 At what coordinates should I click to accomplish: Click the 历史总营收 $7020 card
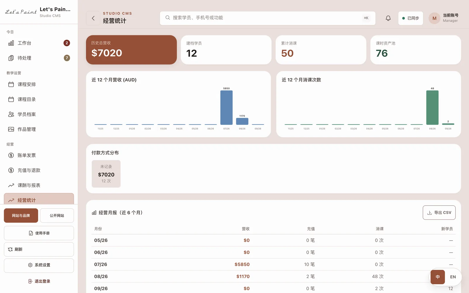coord(131,50)
